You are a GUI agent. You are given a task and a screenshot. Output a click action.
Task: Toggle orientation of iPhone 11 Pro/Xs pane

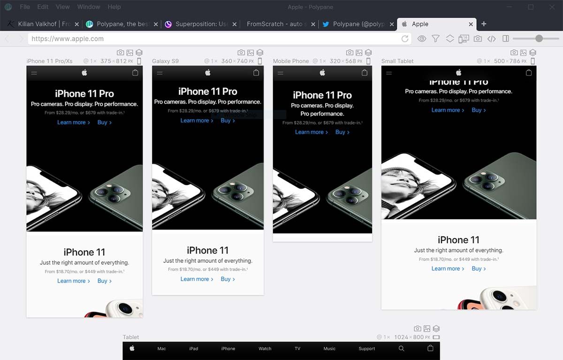coord(139,61)
